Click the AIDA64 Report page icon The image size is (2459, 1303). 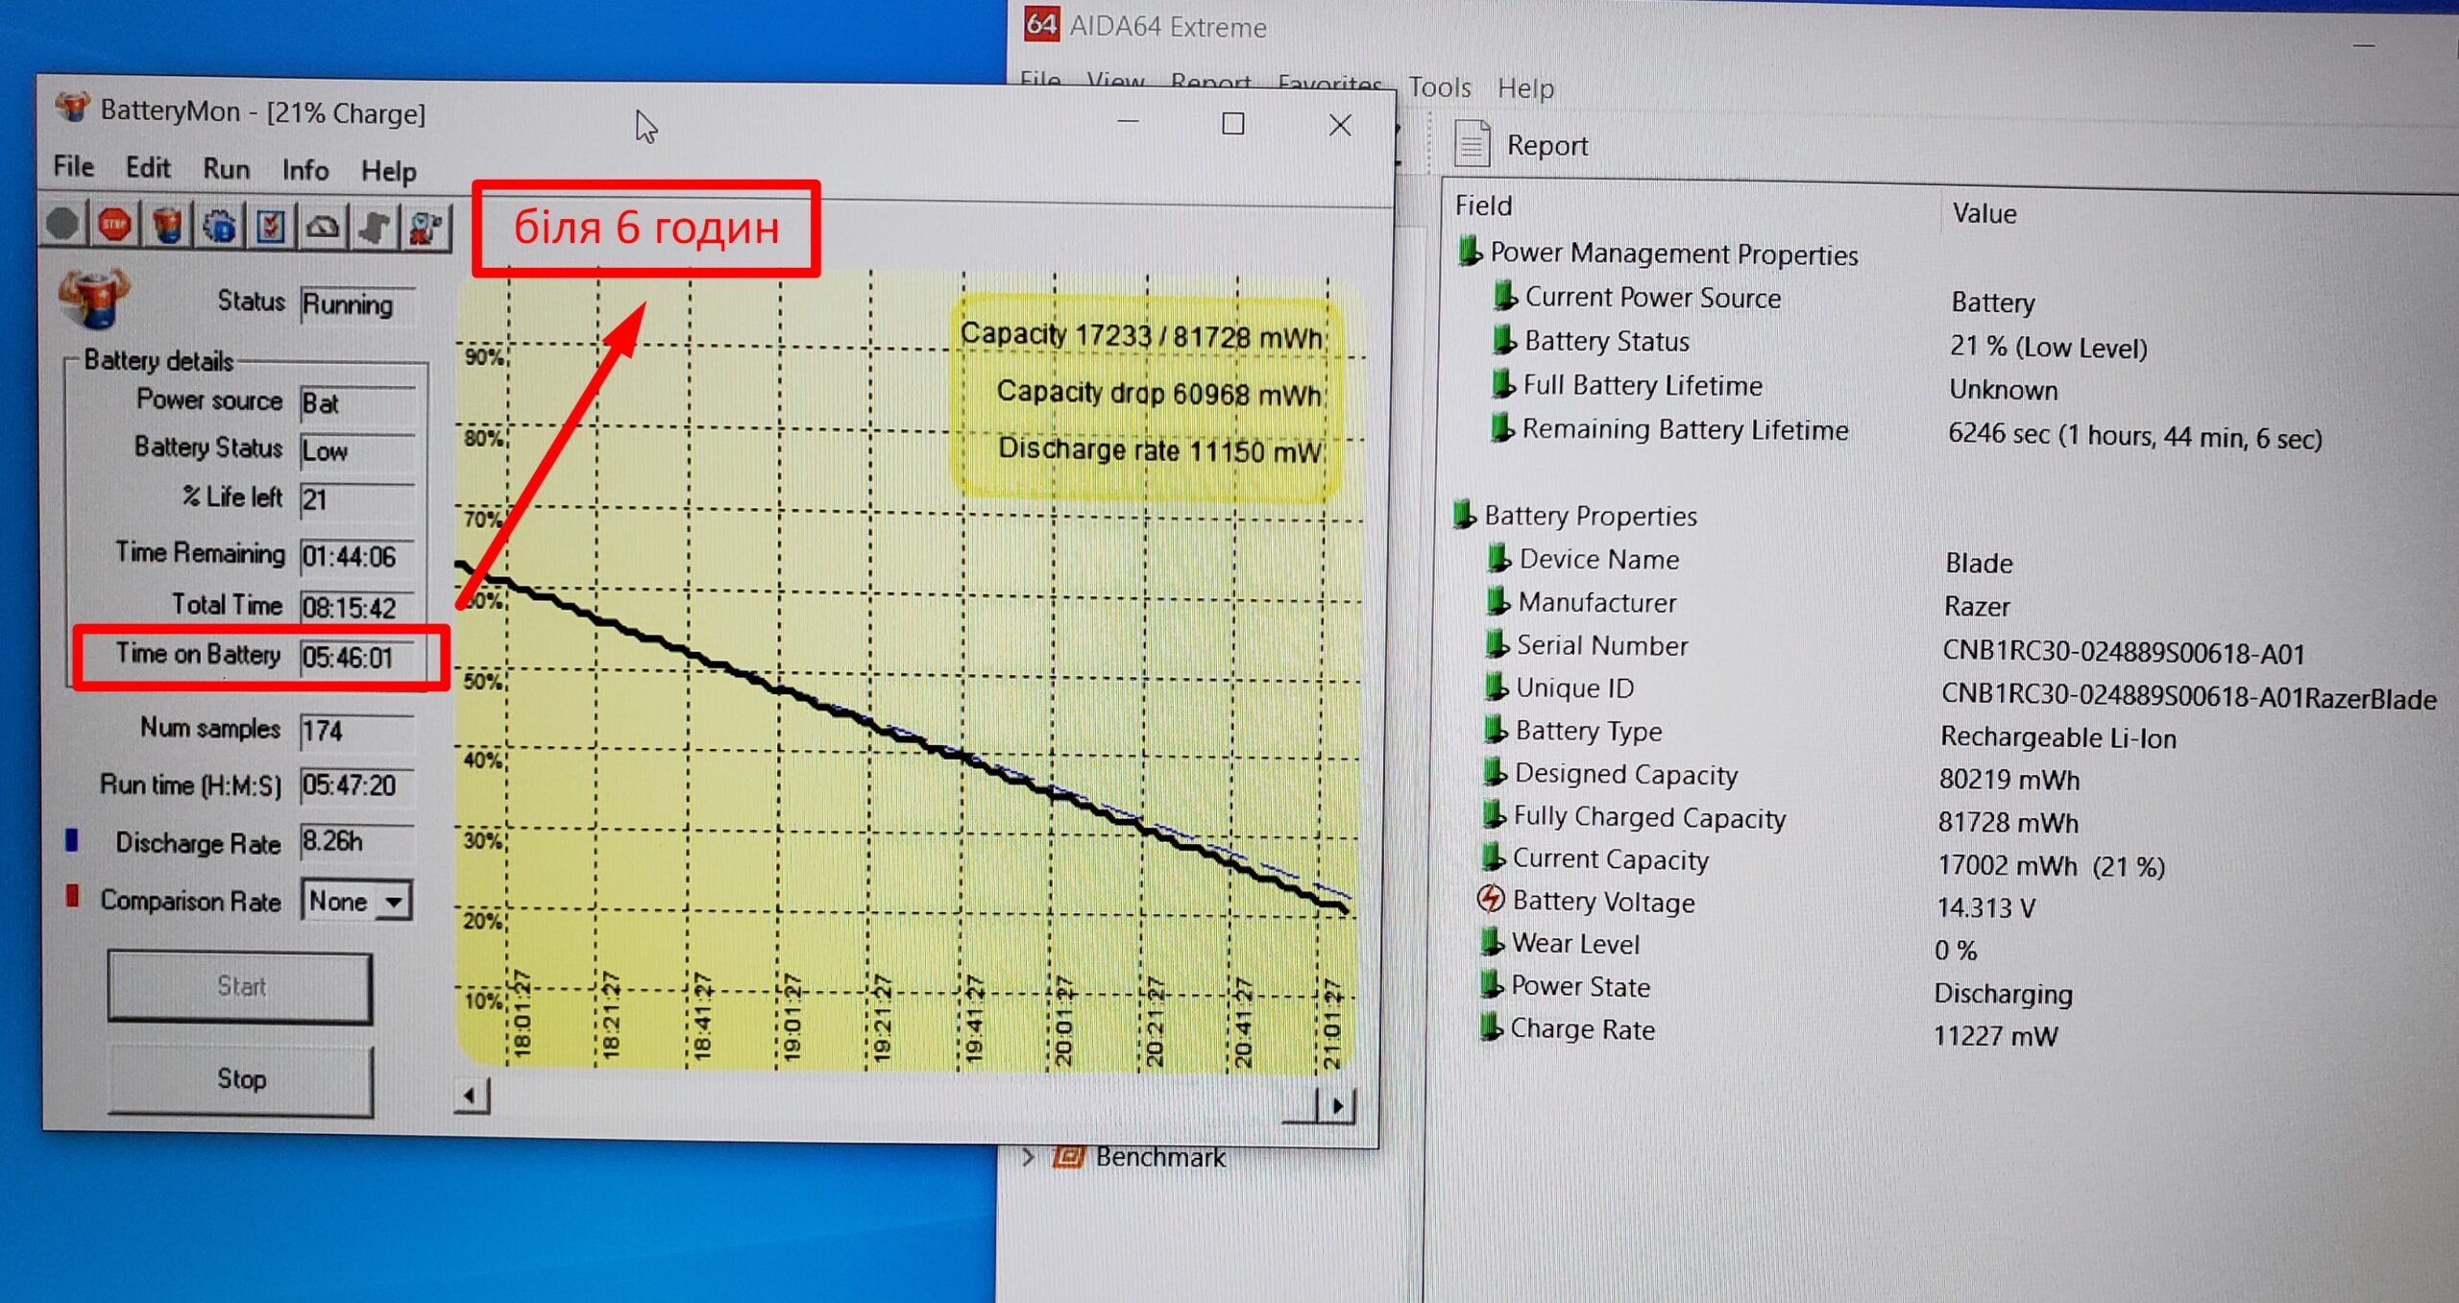(1472, 144)
